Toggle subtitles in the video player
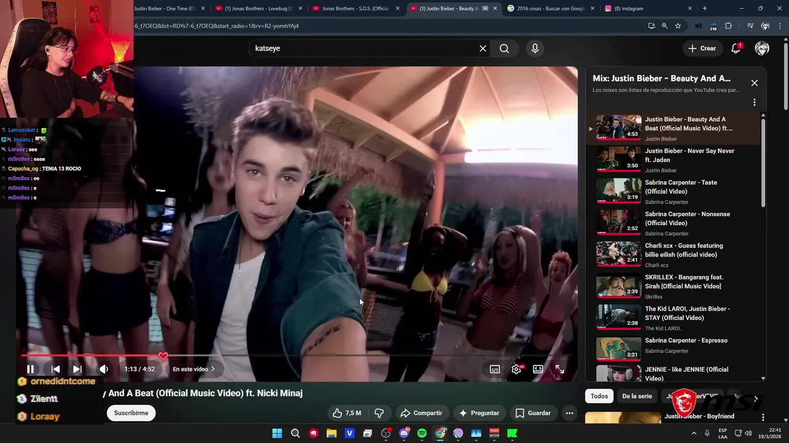The image size is (789, 443). point(494,369)
